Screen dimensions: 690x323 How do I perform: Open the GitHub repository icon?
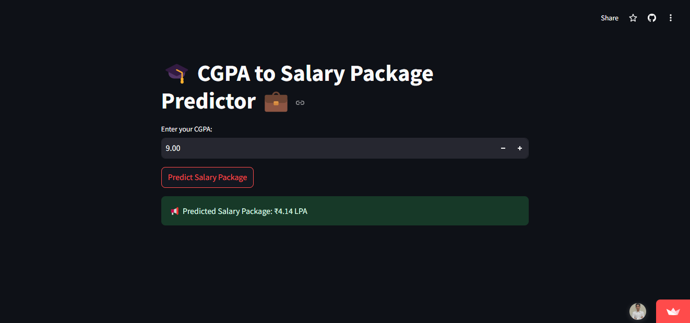652,18
